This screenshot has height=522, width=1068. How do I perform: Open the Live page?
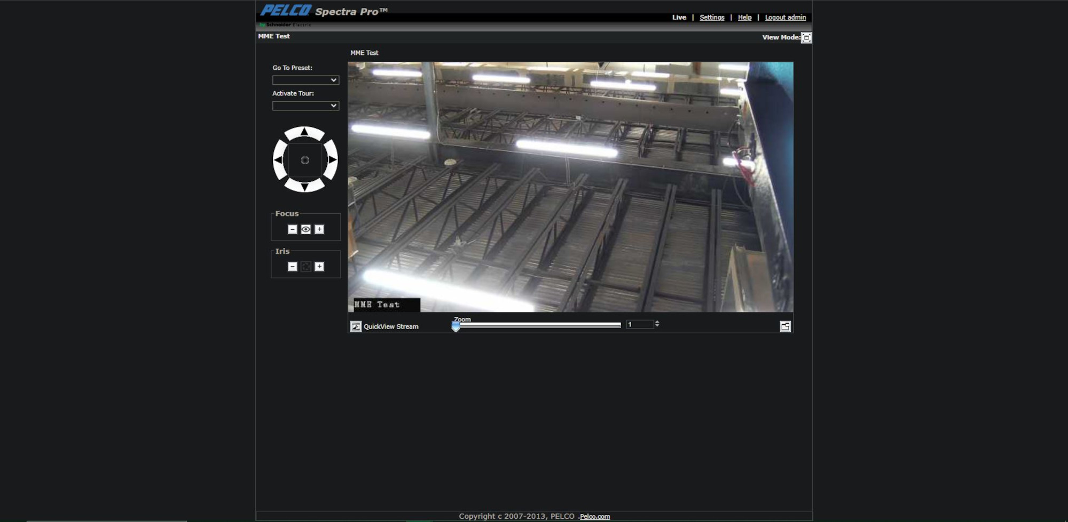click(679, 17)
